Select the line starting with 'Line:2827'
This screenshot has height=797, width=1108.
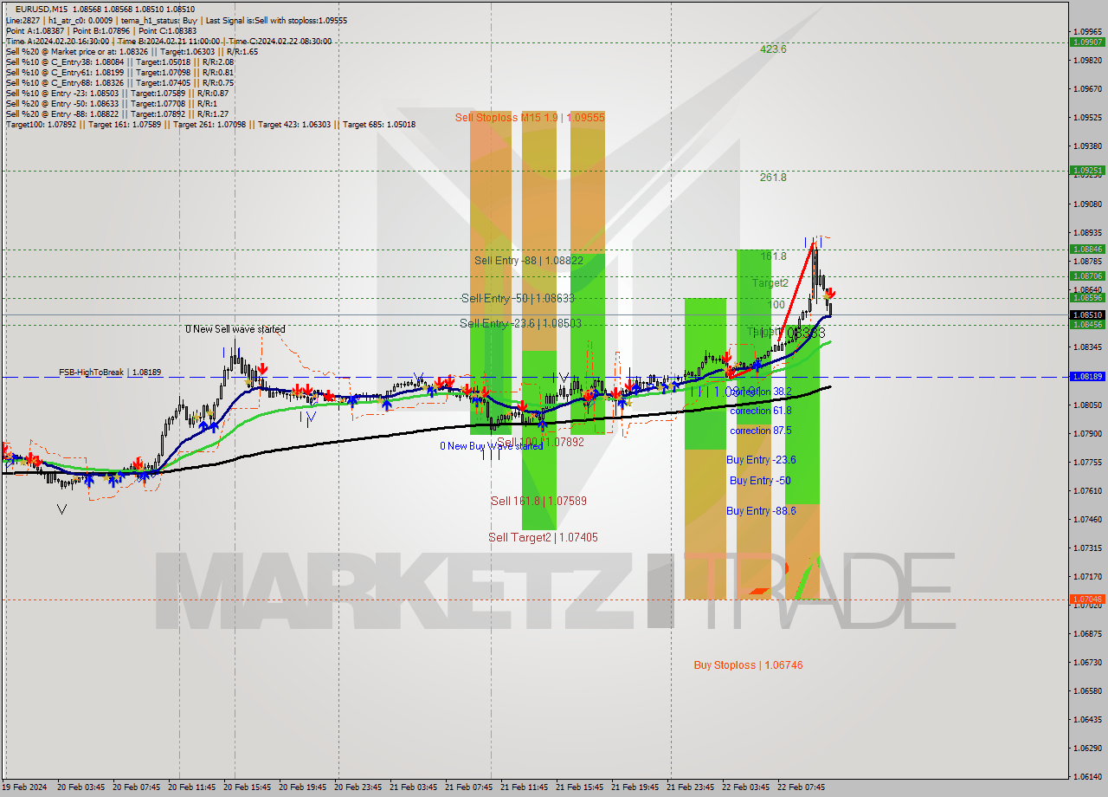(x=177, y=19)
